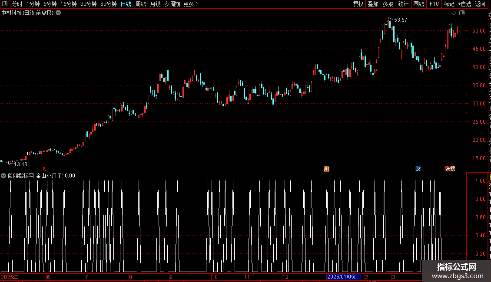
Task: Open the 多周期 multi-period view
Action: pos(172,4)
